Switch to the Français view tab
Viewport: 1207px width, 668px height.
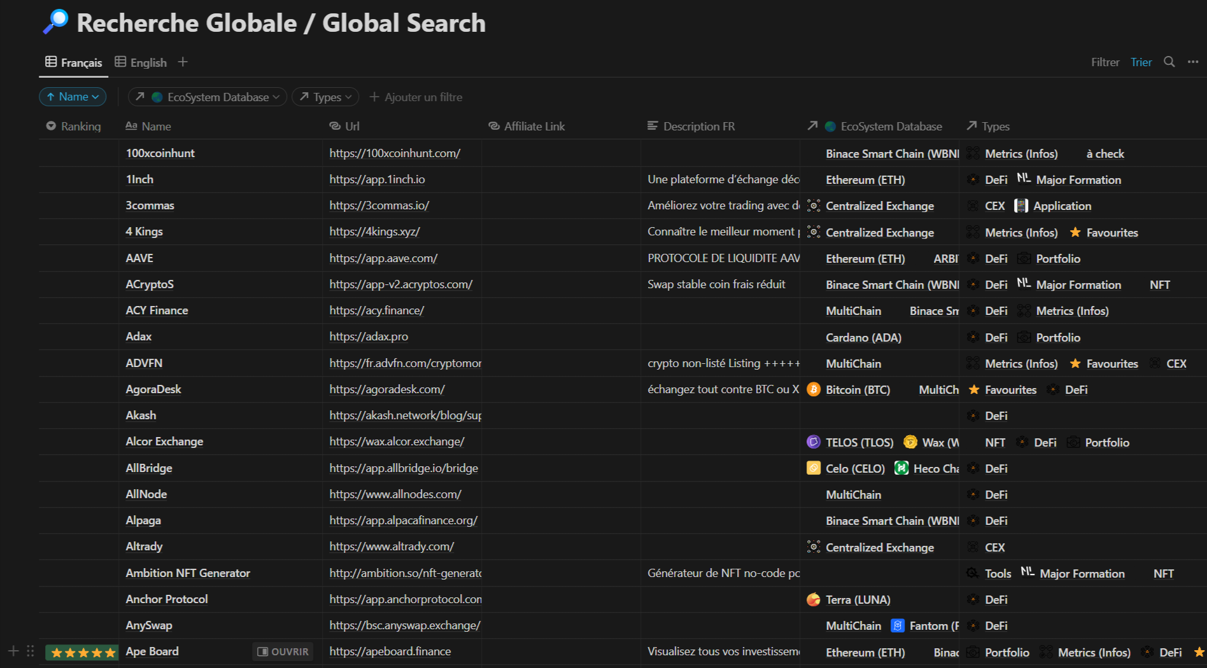[x=74, y=62]
